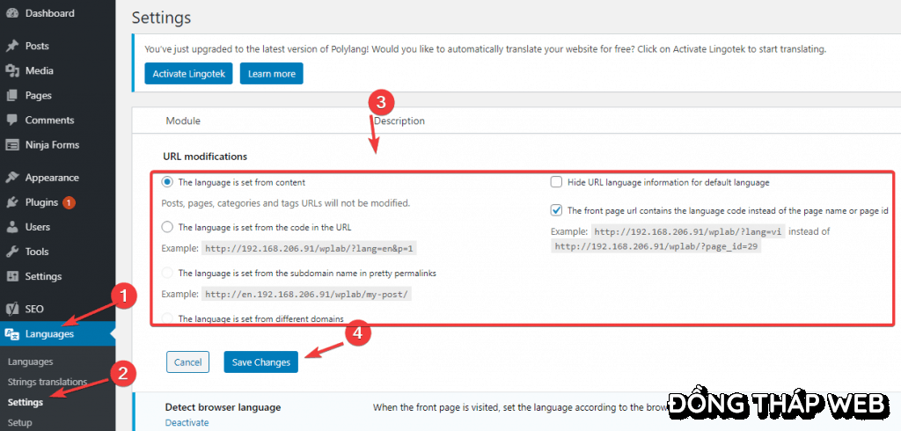Select "set from the code in the URL" radio
The image size is (901, 431).
point(167,227)
